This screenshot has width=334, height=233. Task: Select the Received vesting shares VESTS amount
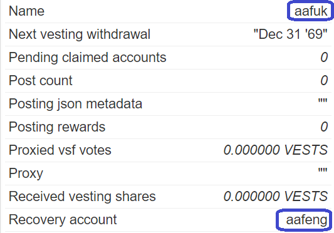coord(276,197)
